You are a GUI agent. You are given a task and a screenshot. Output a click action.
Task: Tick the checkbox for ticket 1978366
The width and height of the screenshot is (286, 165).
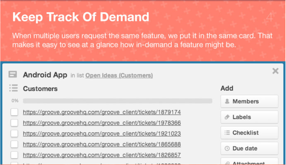point(14,123)
